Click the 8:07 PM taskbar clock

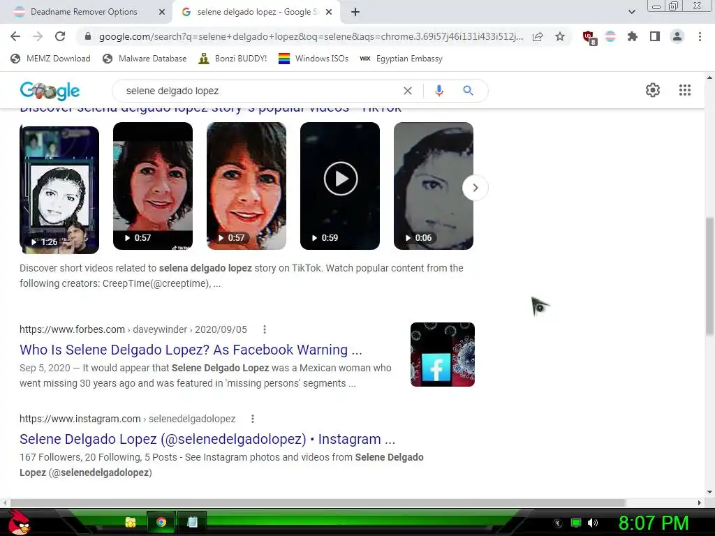654,523
